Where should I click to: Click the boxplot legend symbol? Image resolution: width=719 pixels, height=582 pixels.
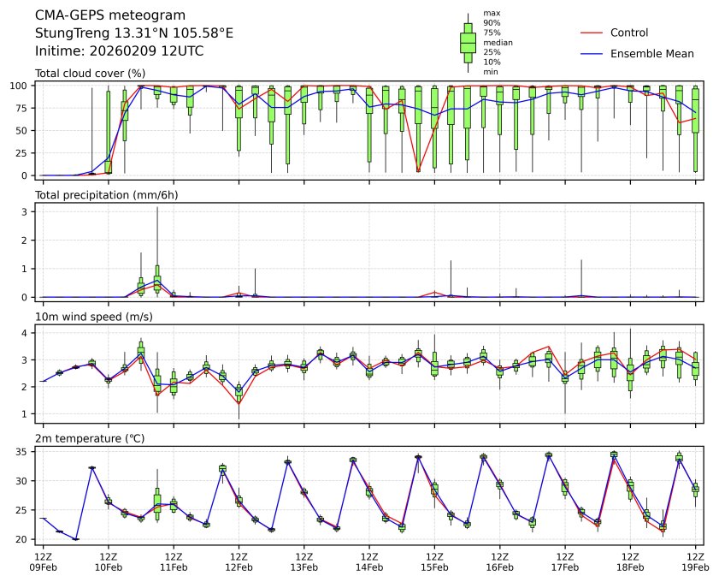coord(468,43)
